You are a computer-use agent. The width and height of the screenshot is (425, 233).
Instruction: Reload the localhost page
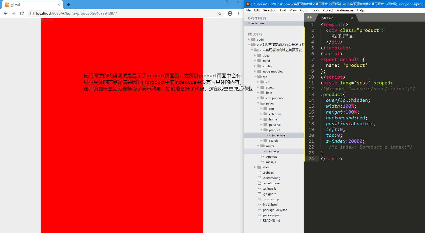pos(22,13)
